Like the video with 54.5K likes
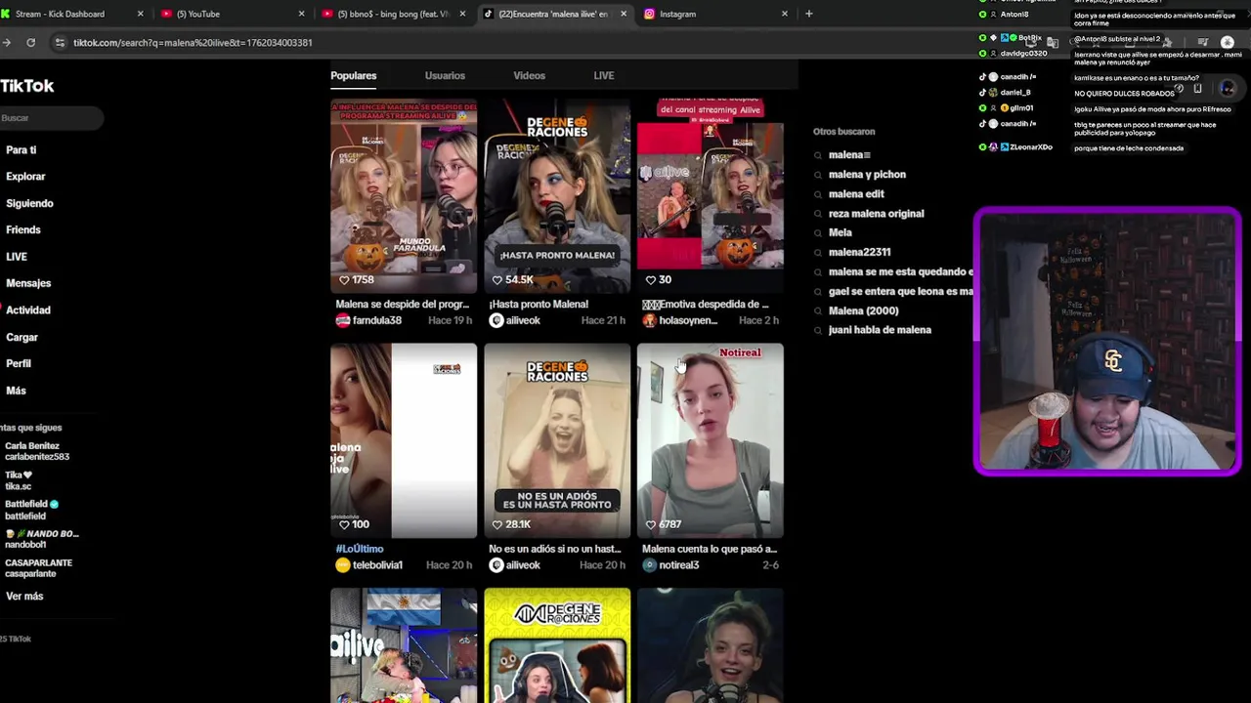The height and width of the screenshot is (703, 1251). click(496, 279)
